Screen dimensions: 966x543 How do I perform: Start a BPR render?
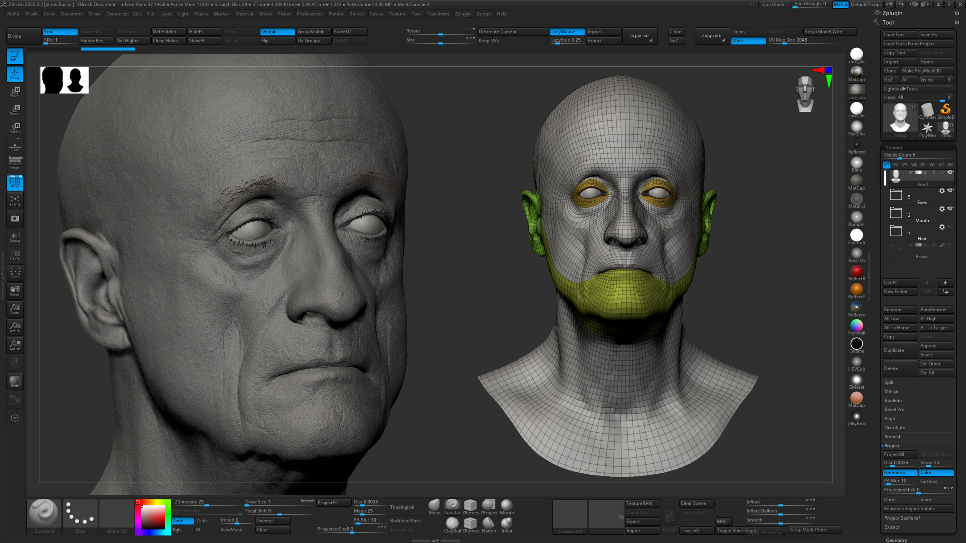(x=15, y=381)
